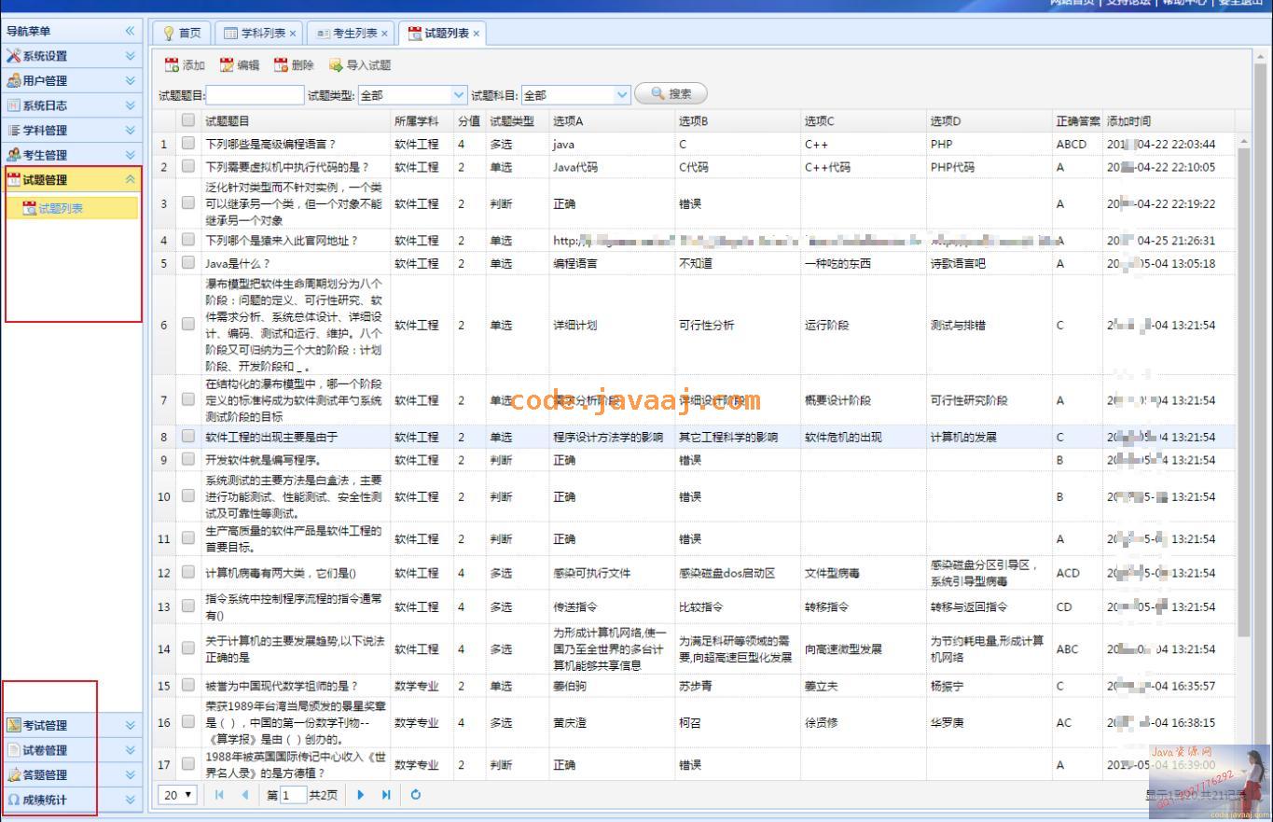Collapse the 导航菜单 sidebar panel
The width and height of the screenshot is (1273, 822).
click(131, 32)
